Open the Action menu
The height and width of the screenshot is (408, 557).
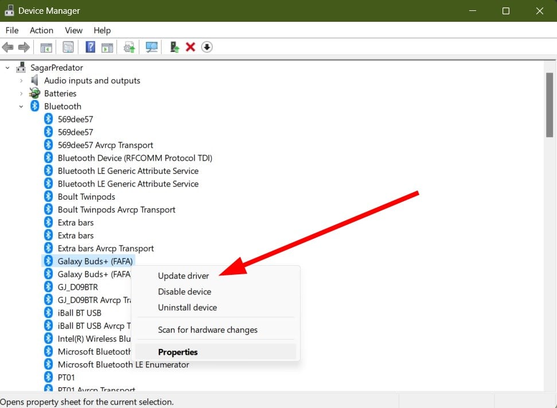41,30
